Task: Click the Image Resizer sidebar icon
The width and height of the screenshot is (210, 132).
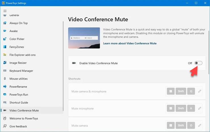Action: point(5,63)
